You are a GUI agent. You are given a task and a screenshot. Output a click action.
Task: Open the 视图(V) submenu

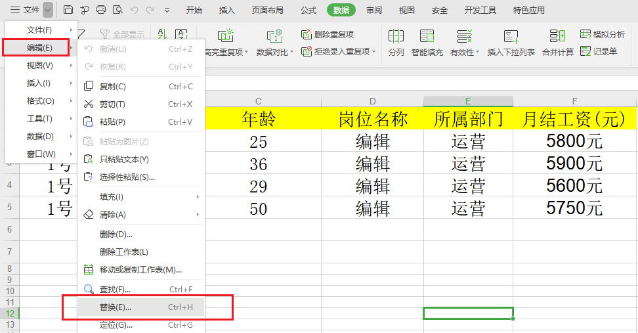41,66
